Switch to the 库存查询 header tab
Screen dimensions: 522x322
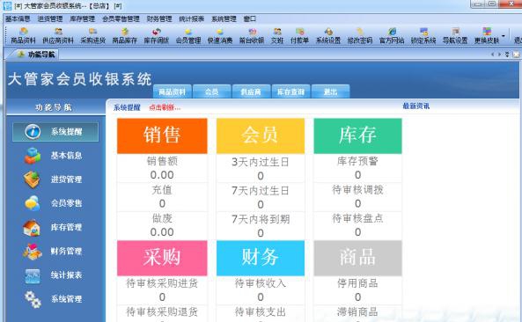[x=290, y=91]
